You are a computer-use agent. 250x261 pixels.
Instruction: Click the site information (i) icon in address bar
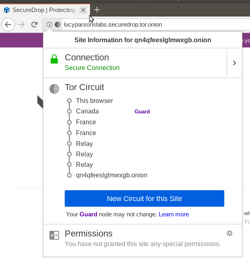click(49, 25)
